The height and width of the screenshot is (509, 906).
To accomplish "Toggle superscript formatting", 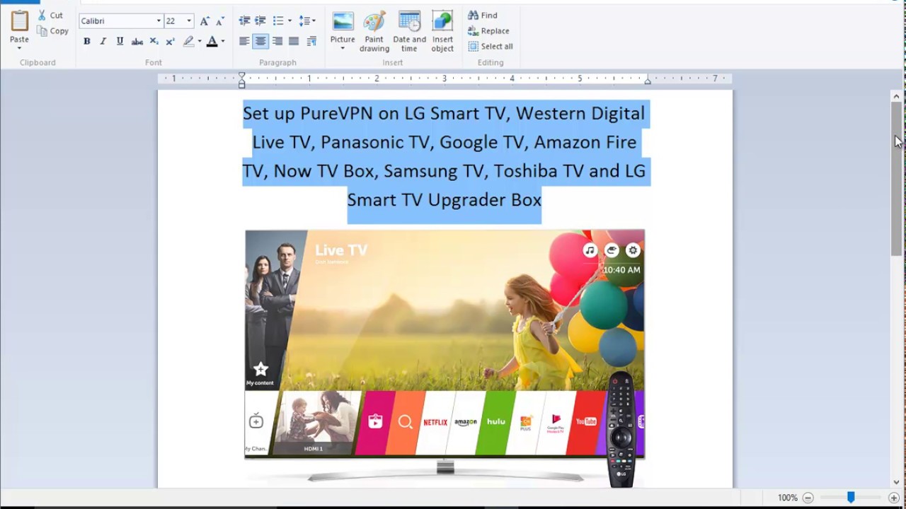I will pyautogui.click(x=170, y=42).
